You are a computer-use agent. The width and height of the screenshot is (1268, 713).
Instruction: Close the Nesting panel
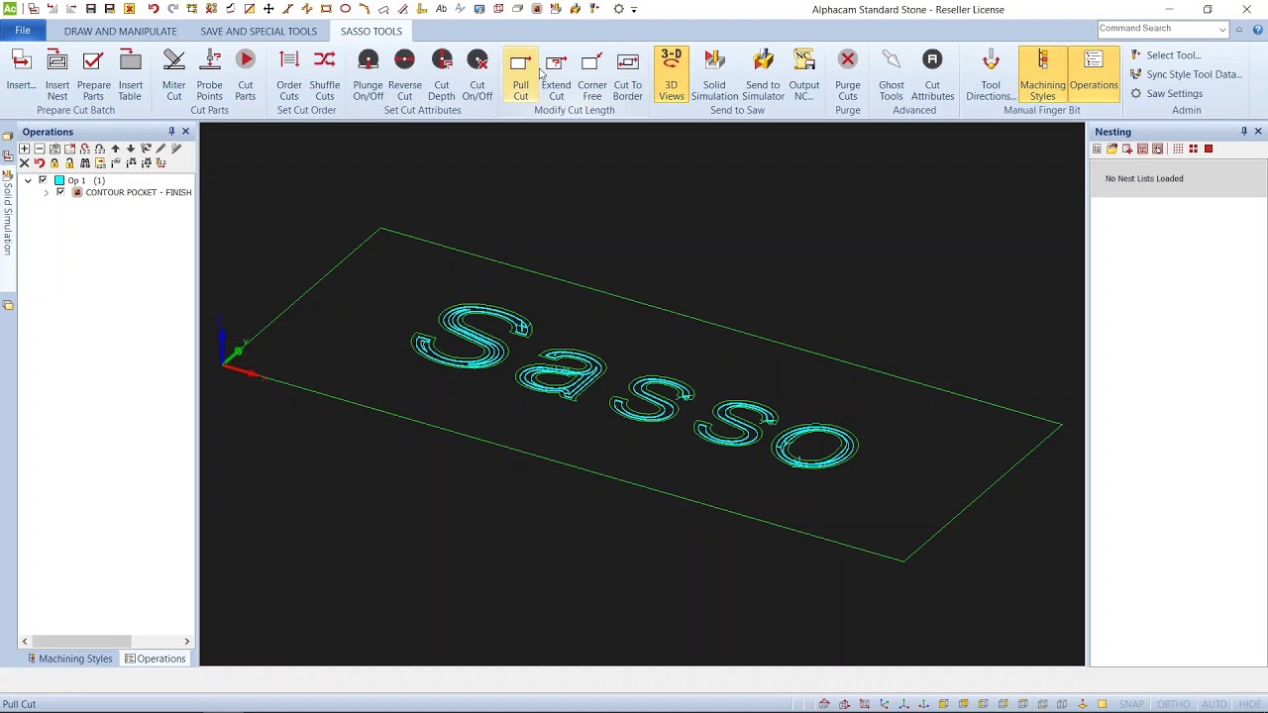1258,132
